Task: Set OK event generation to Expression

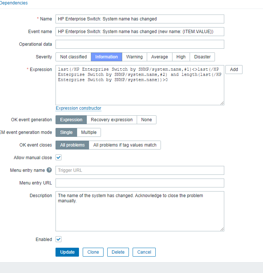Action: [x=71, y=120]
